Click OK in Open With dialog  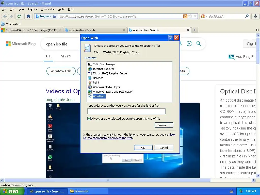[x=143, y=148]
